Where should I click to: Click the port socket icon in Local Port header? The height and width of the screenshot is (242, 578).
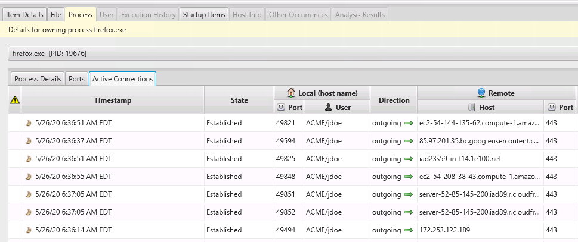pos(281,108)
